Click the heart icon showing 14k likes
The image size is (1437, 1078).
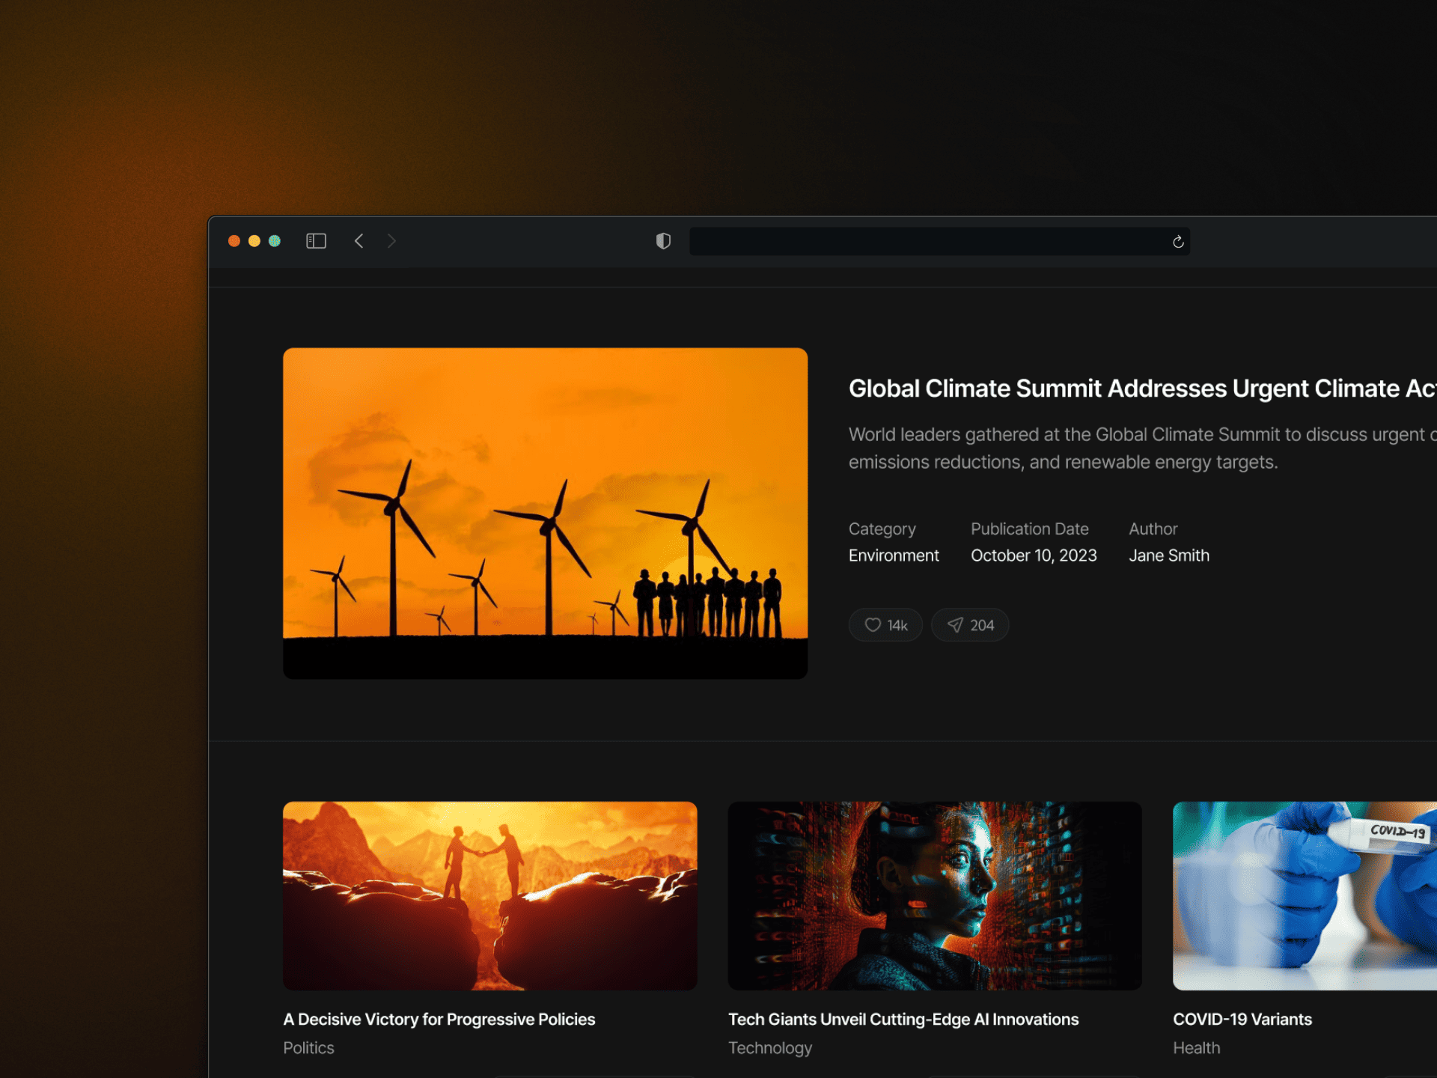coord(873,625)
